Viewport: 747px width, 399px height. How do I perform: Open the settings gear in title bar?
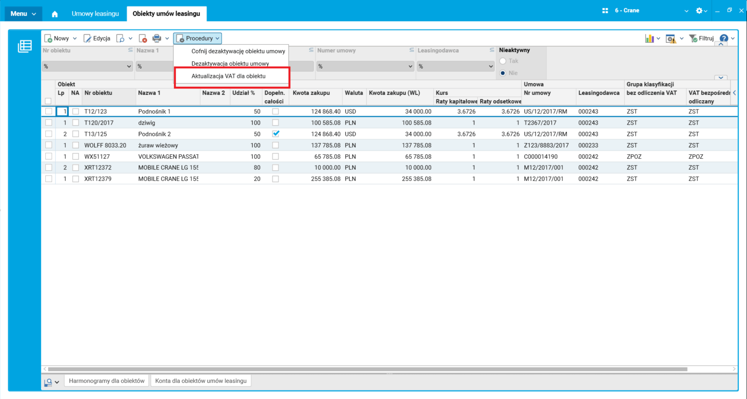coord(699,11)
